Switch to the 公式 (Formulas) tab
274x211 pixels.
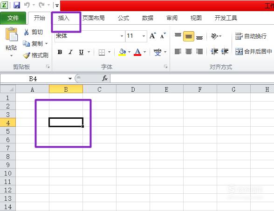click(x=123, y=18)
